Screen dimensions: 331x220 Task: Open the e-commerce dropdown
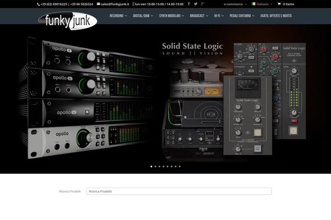pyautogui.click(x=235, y=4)
